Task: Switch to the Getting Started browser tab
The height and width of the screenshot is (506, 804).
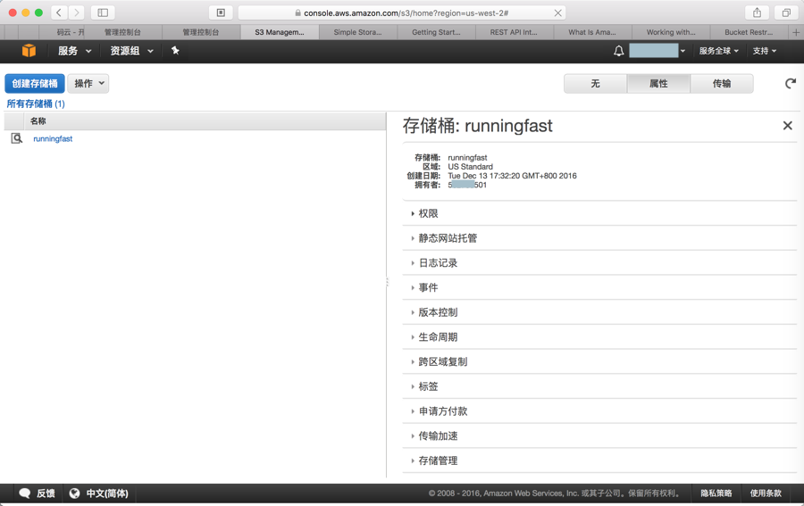Action: point(436,32)
